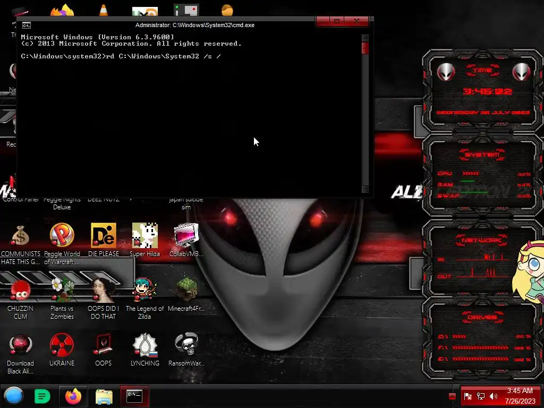Viewport: 544px width, 408px height.
Task: Open the Minecraft4Fr... desktop icon
Action: point(186,295)
